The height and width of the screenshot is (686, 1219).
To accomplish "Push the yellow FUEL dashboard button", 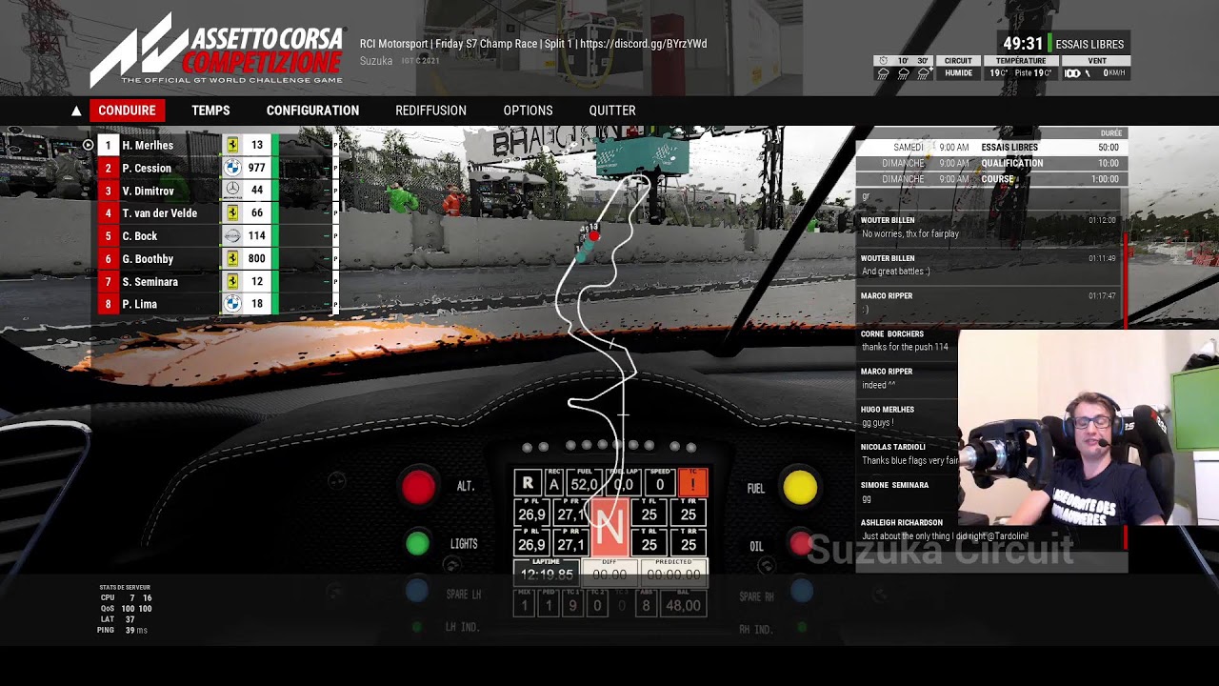I will click(x=800, y=487).
